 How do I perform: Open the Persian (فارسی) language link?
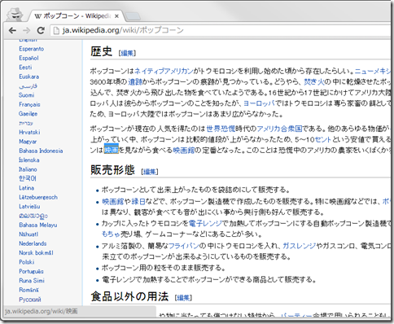coord(28,86)
